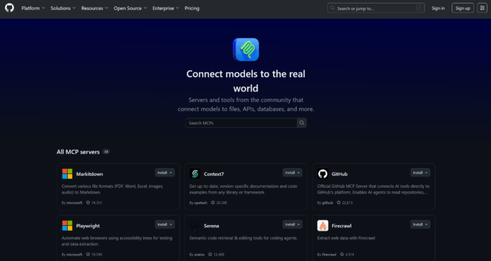Go to the Pricing page

pyautogui.click(x=192, y=8)
